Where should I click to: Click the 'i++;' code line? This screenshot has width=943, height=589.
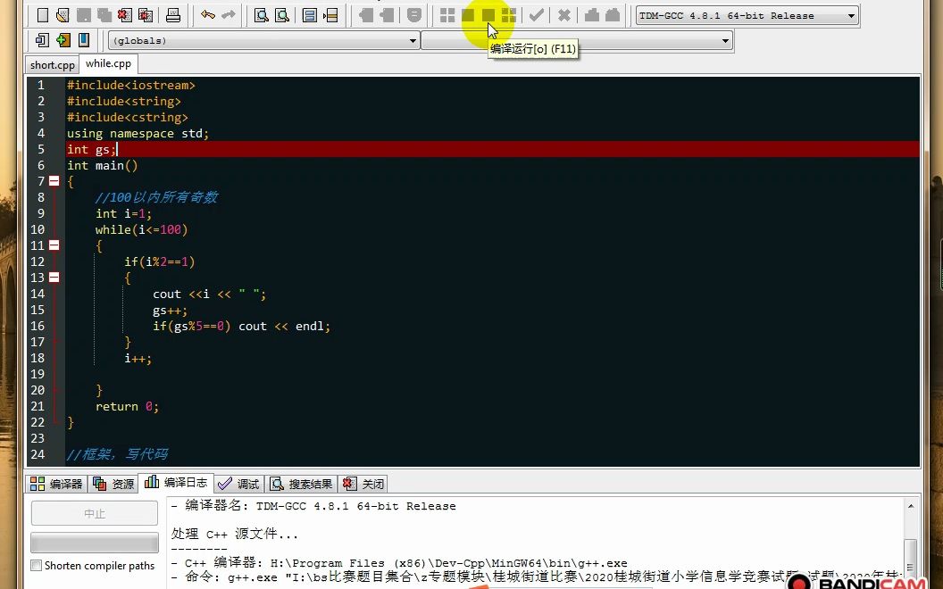point(138,358)
